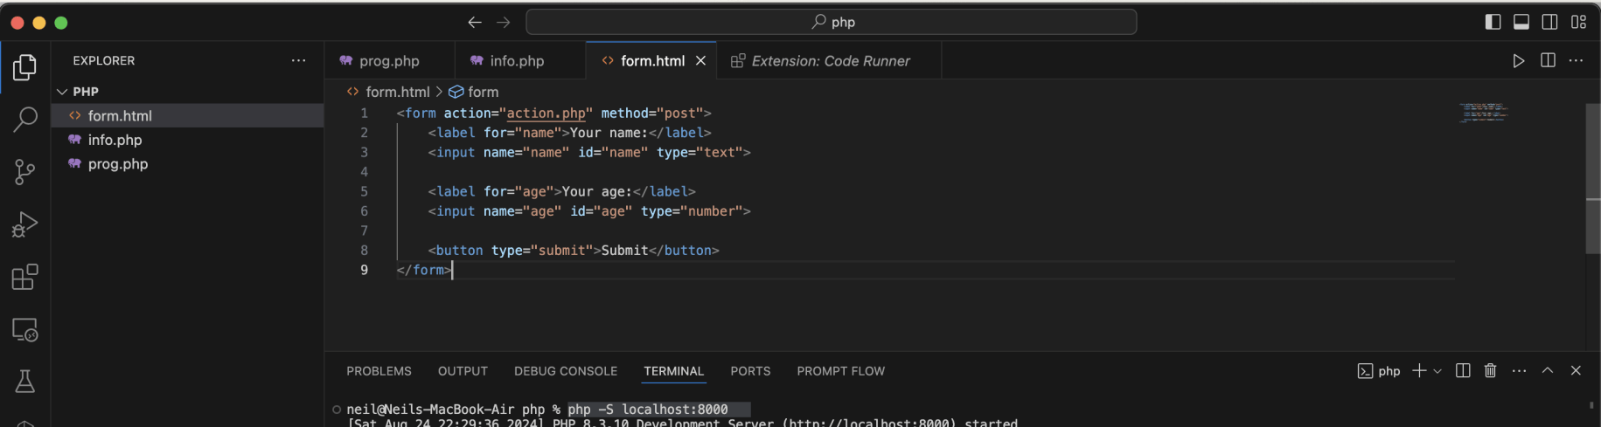Open info.php from the Explorer
This screenshot has width=1601, height=427.
pyautogui.click(x=115, y=140)
